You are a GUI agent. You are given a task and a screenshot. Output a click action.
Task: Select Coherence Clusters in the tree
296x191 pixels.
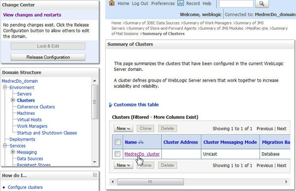point(36,107)
